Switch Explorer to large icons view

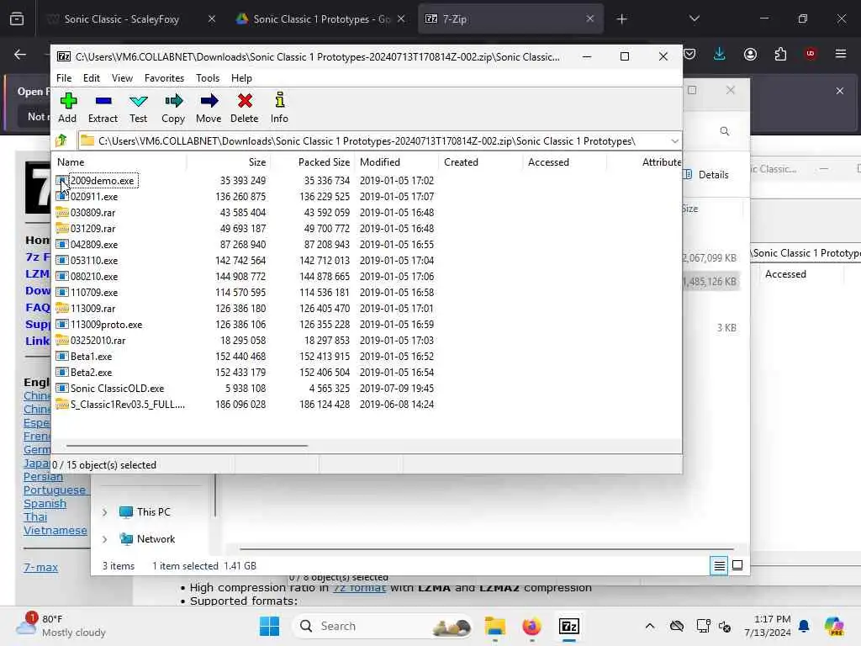click(x=737, y=565)
